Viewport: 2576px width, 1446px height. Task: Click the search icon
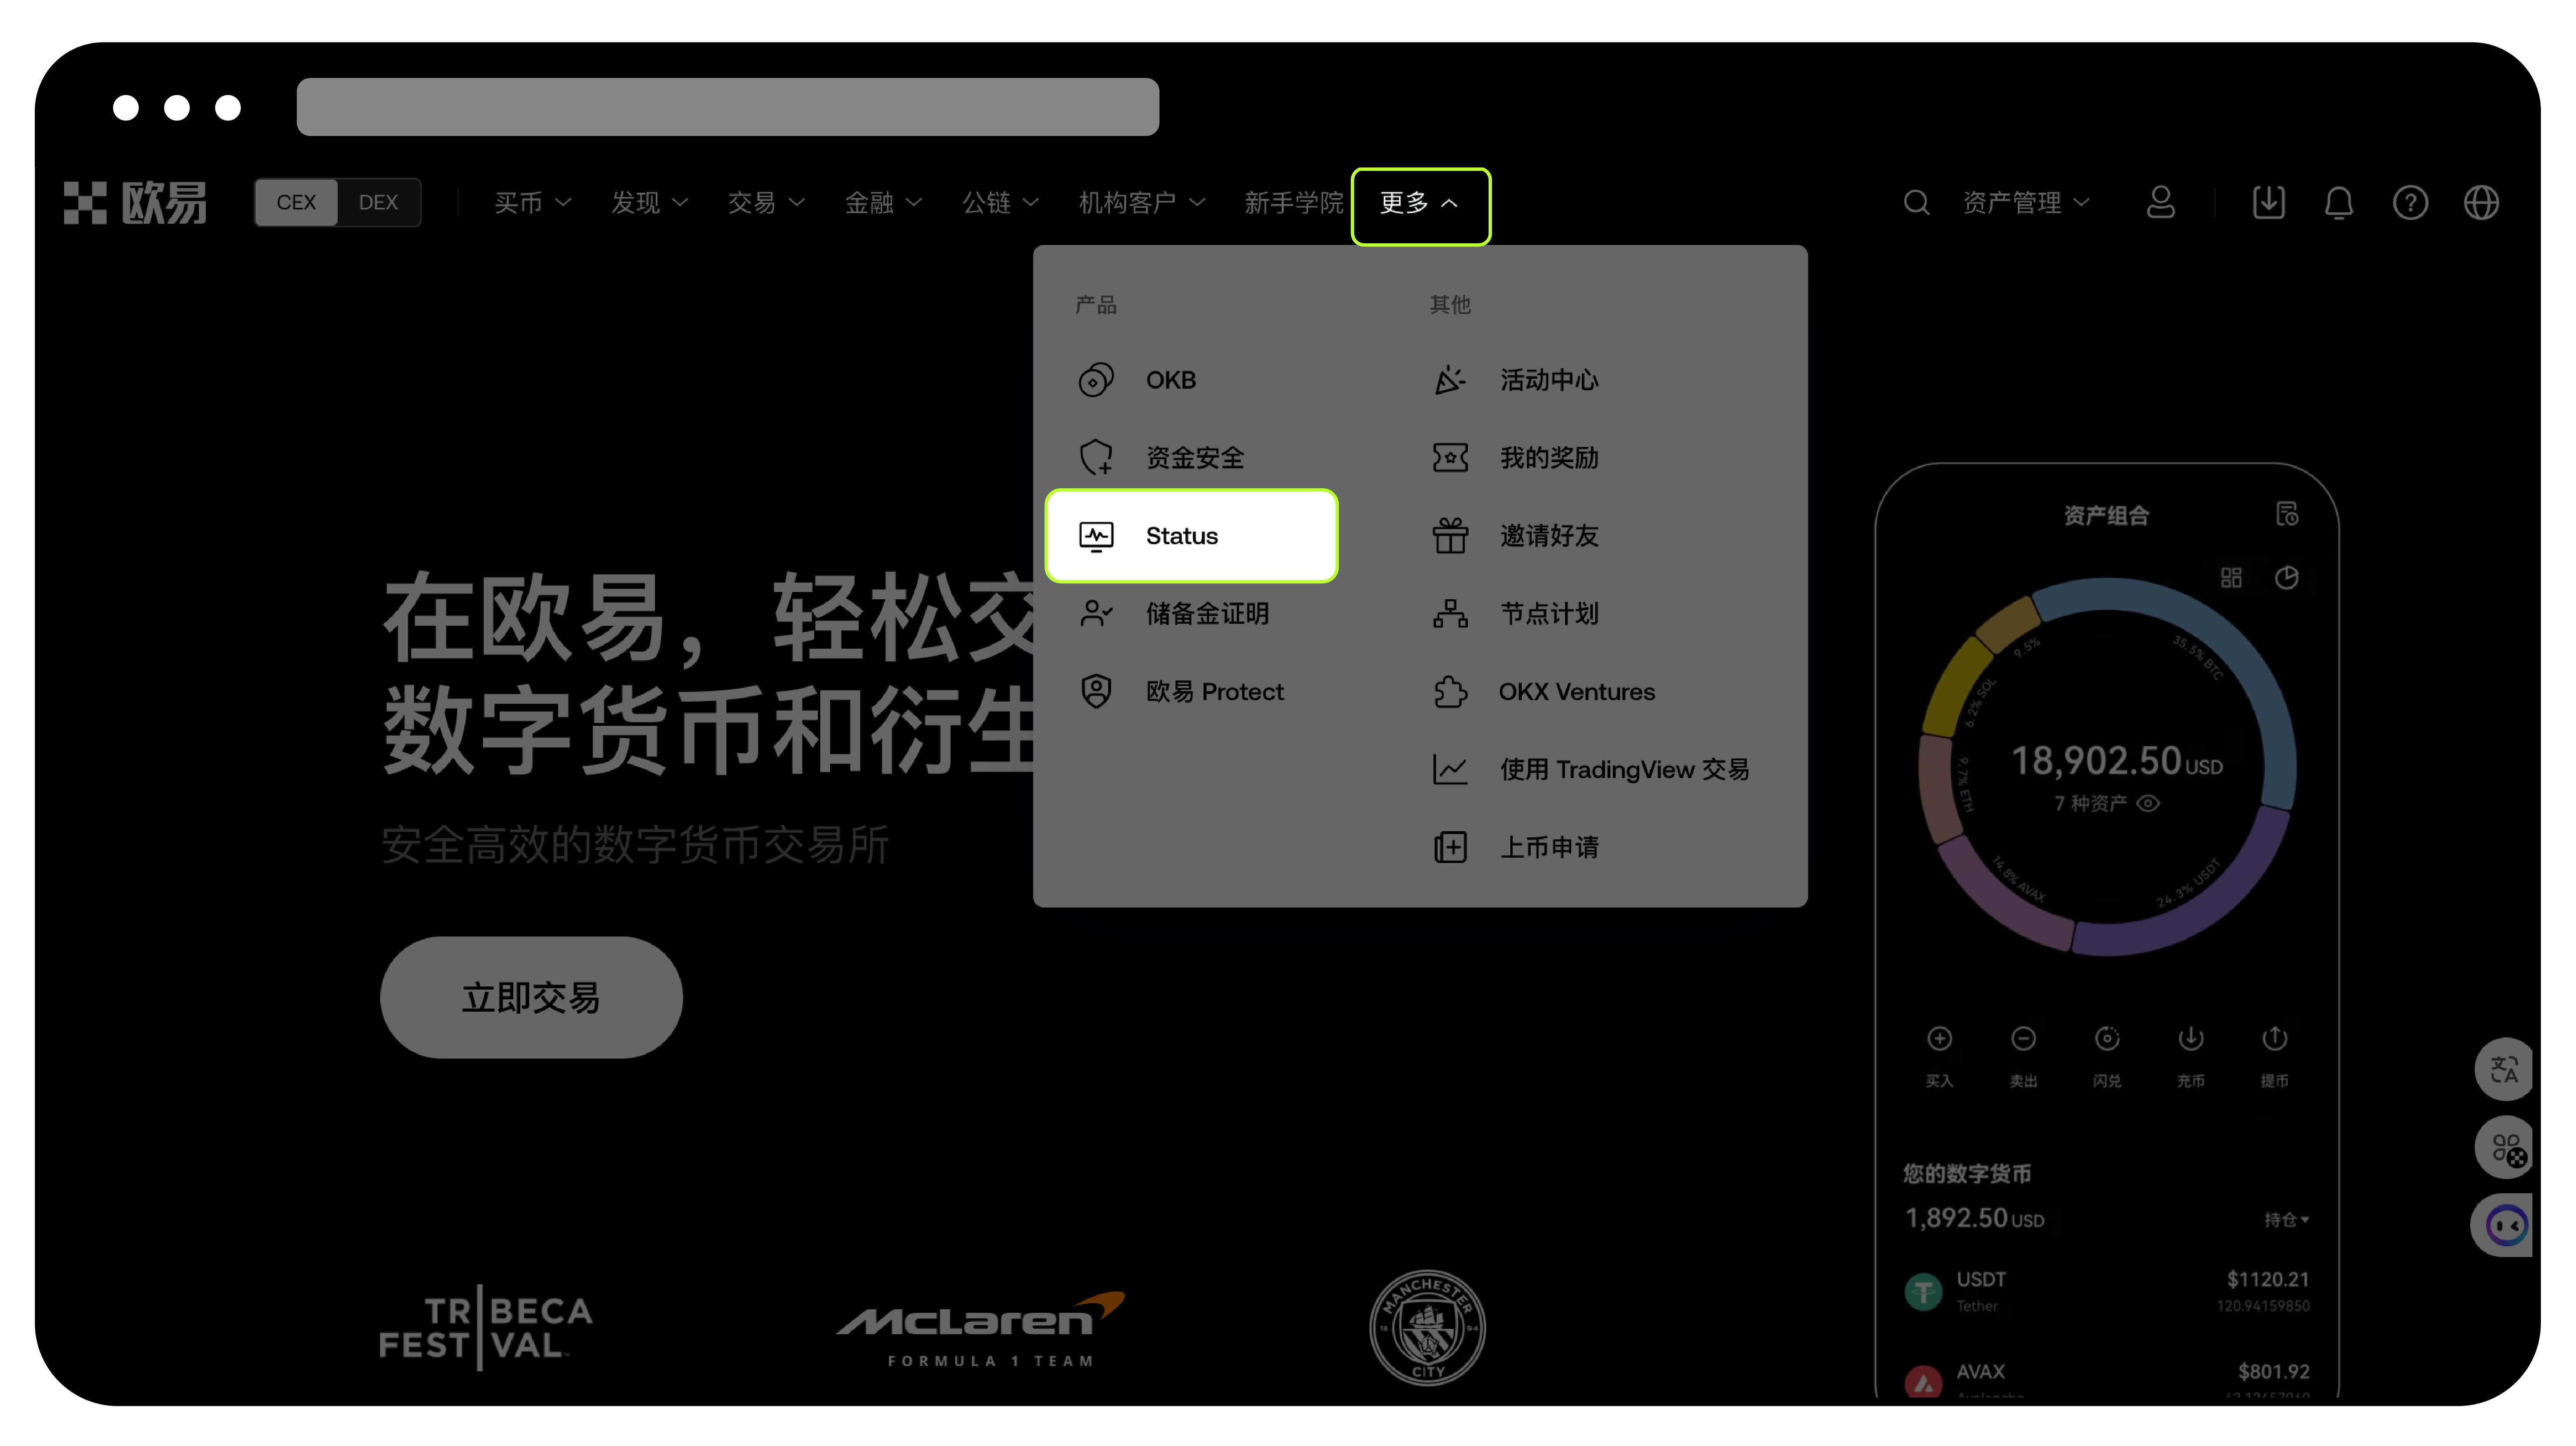[1916, 202]
